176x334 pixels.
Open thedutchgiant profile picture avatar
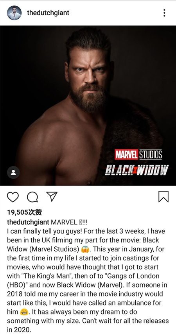pyautogui.click(x=14, y=13)
